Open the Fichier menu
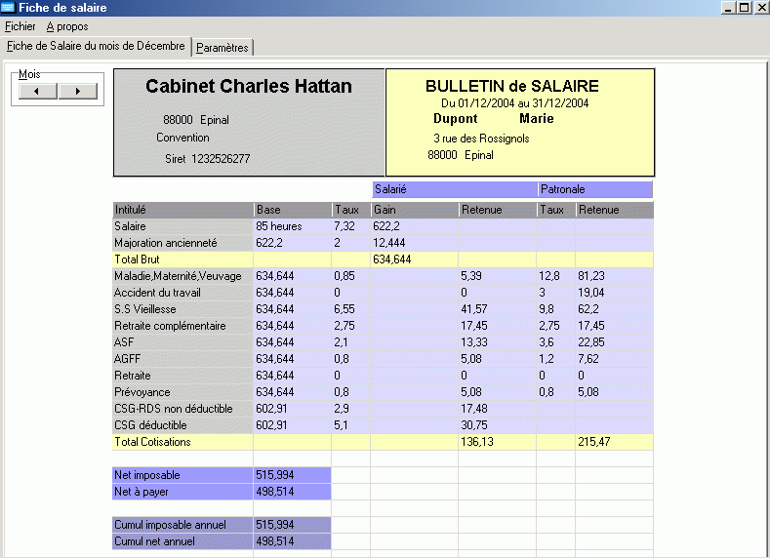770x558 pixels. [20, 26]
